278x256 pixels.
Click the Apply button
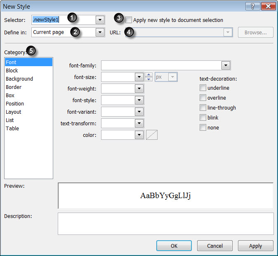point(255,246)
